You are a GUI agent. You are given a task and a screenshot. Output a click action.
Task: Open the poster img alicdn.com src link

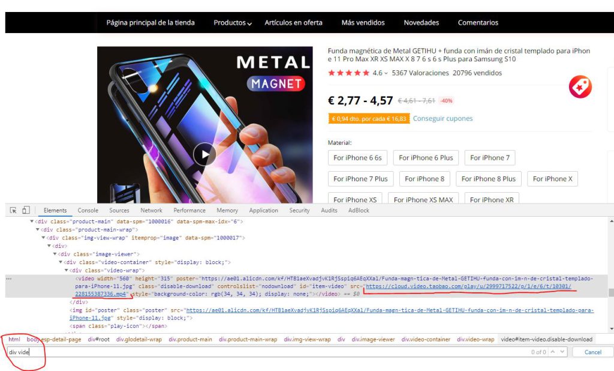click(x=390, y=310)
